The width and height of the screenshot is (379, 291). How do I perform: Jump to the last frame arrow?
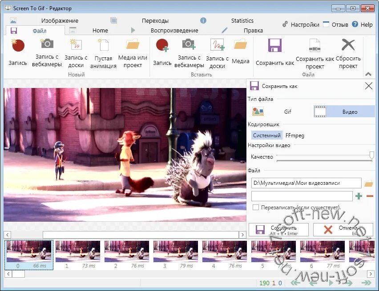point(367,283)
